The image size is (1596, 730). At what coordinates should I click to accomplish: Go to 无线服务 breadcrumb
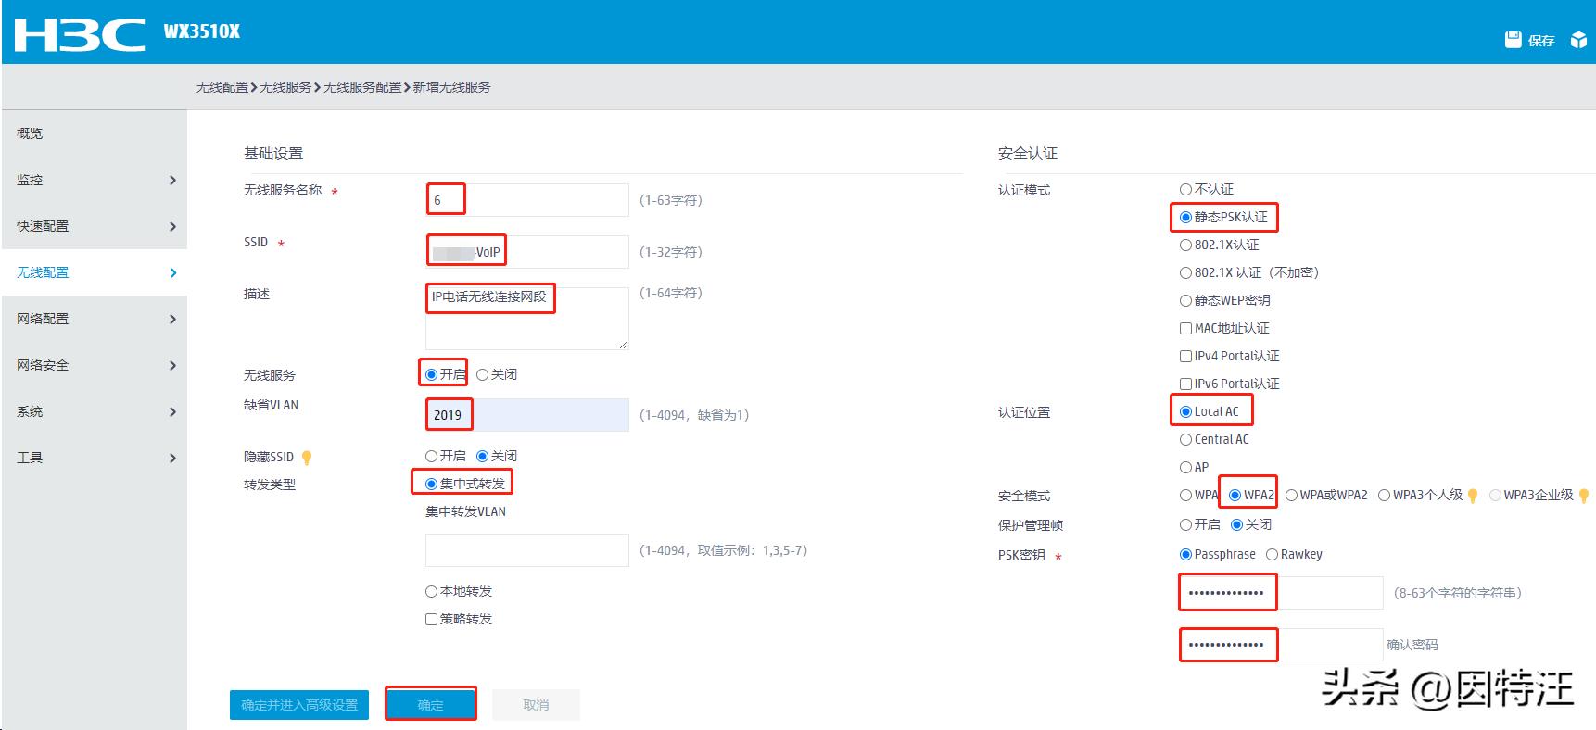285,87
